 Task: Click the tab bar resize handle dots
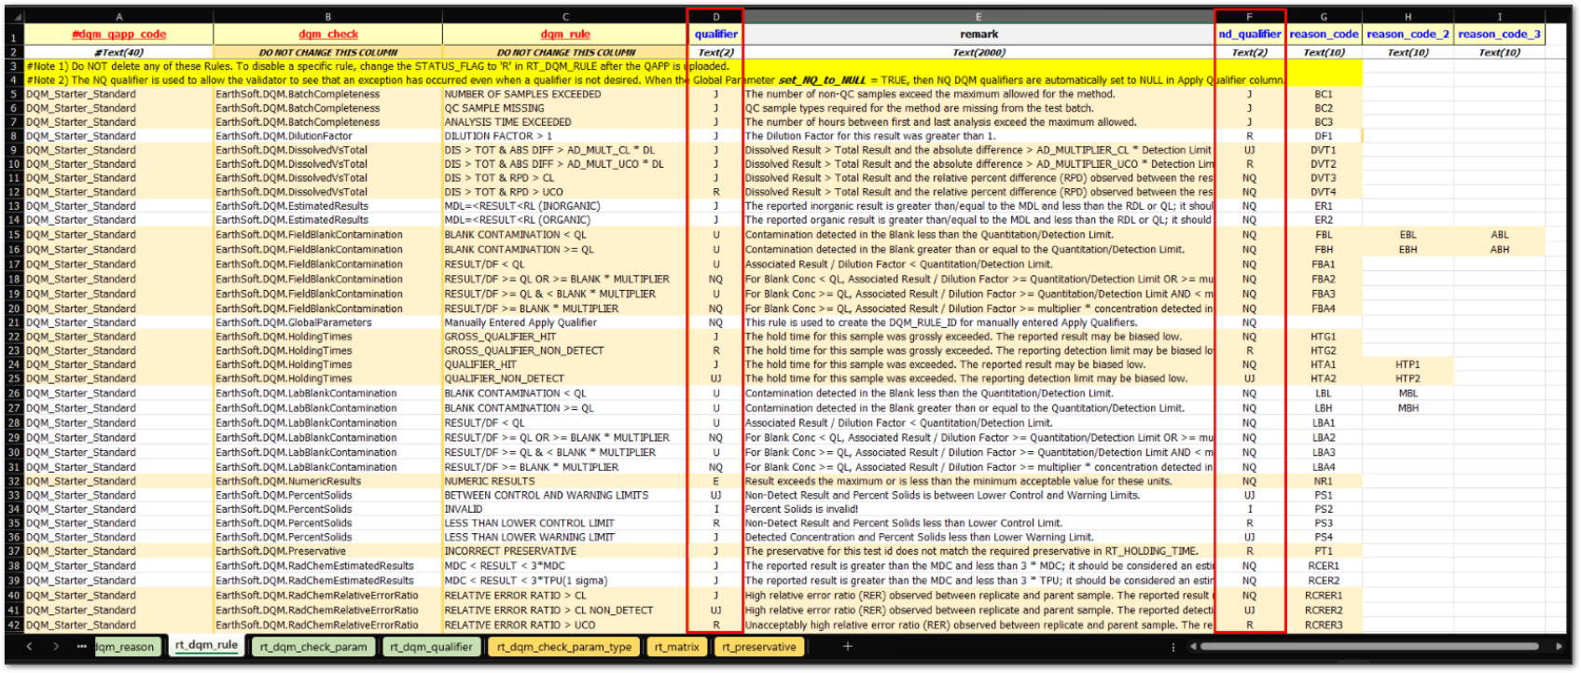pyautogui.click(x=1172, y=646)
